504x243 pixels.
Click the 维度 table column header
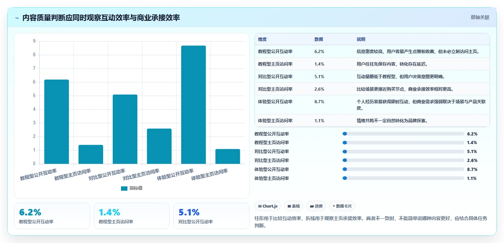262,39
